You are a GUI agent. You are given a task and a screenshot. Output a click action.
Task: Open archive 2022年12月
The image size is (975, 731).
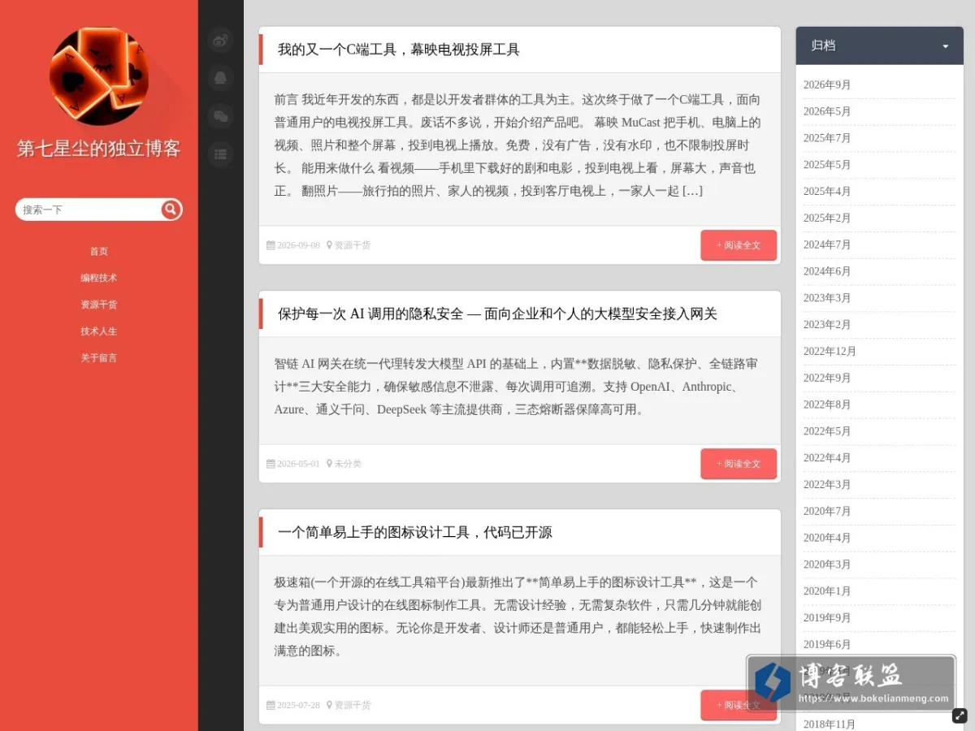pyautogui.click(x=830, y=352)
